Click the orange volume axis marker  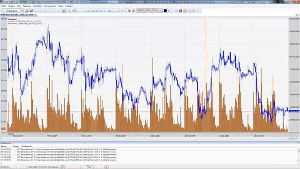tap(4, 129)
